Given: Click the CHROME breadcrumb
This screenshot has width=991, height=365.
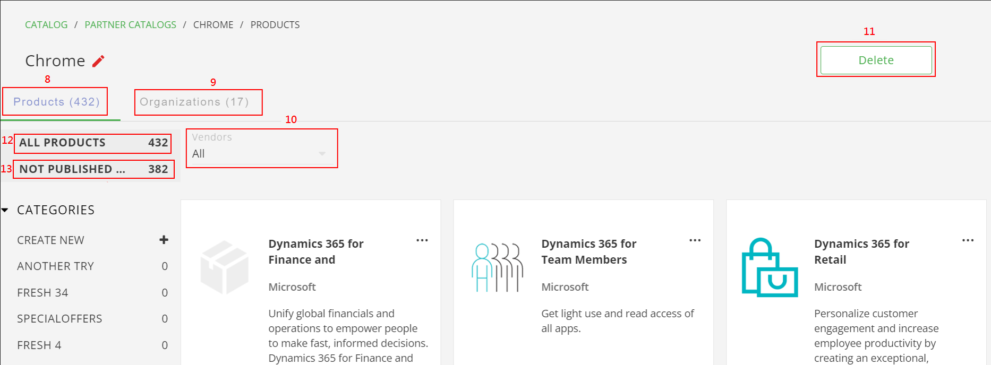Looking at the screenshot, I should tap(213, 25).
